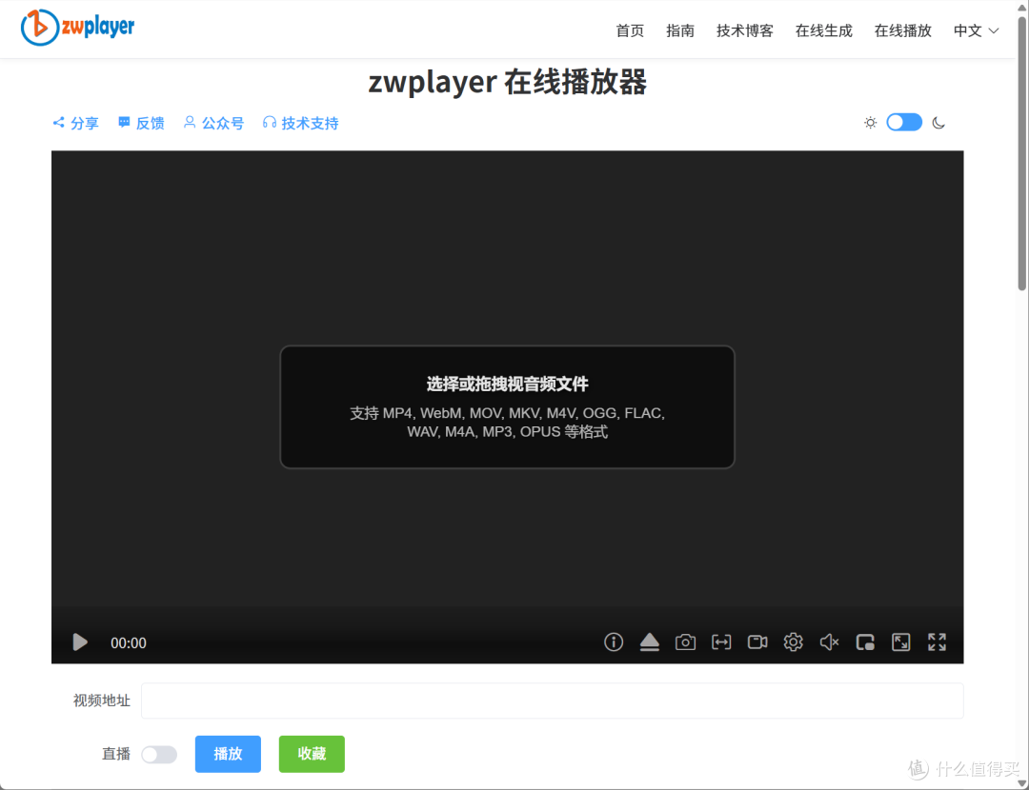Click the 视频地址 input field
Viewport: 1029px width, 790px height.
[553, 701]
